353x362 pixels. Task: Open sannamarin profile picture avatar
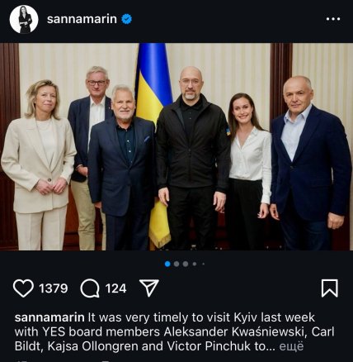click(x=24, y=19)
